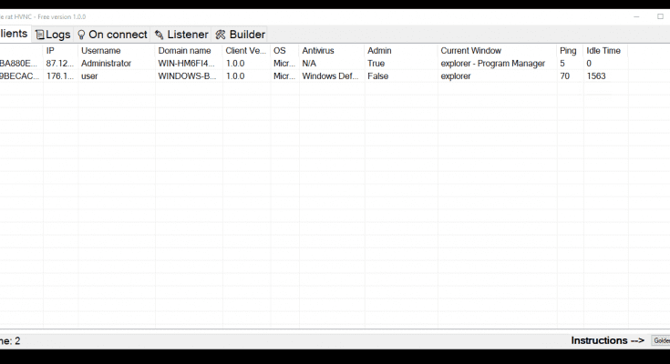
Task: Sort entries by Admin column
Action: click(x=379, y=51)
